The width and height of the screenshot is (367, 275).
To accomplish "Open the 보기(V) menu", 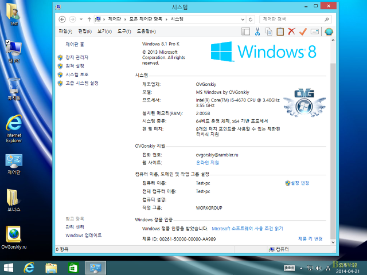I will [x=104, y=32].
